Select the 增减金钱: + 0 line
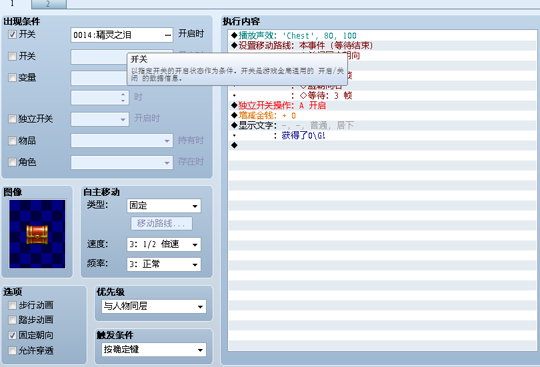Screen dimensions: 540x367 pos(383,115)
